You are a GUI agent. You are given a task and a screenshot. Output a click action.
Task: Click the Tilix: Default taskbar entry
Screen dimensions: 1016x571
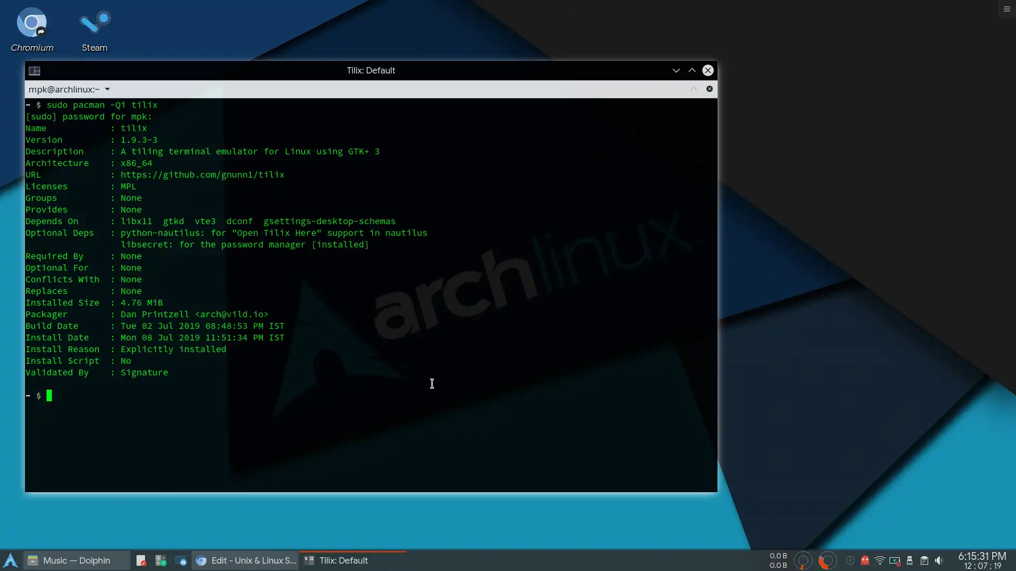343,560
